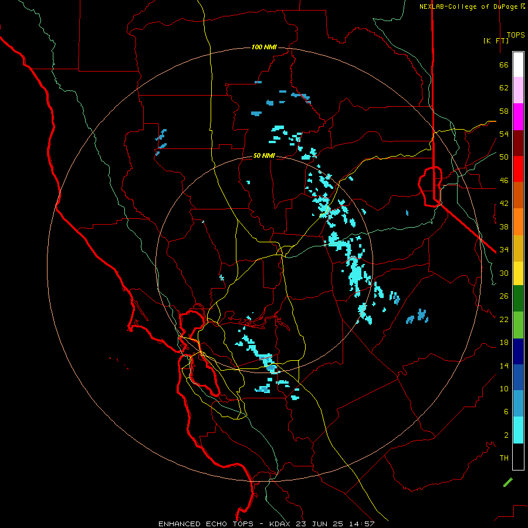Click the 23 JUN 25 date text
This screenshot has width=528, height=528.
pyautogui.click(x=320, y=524)
